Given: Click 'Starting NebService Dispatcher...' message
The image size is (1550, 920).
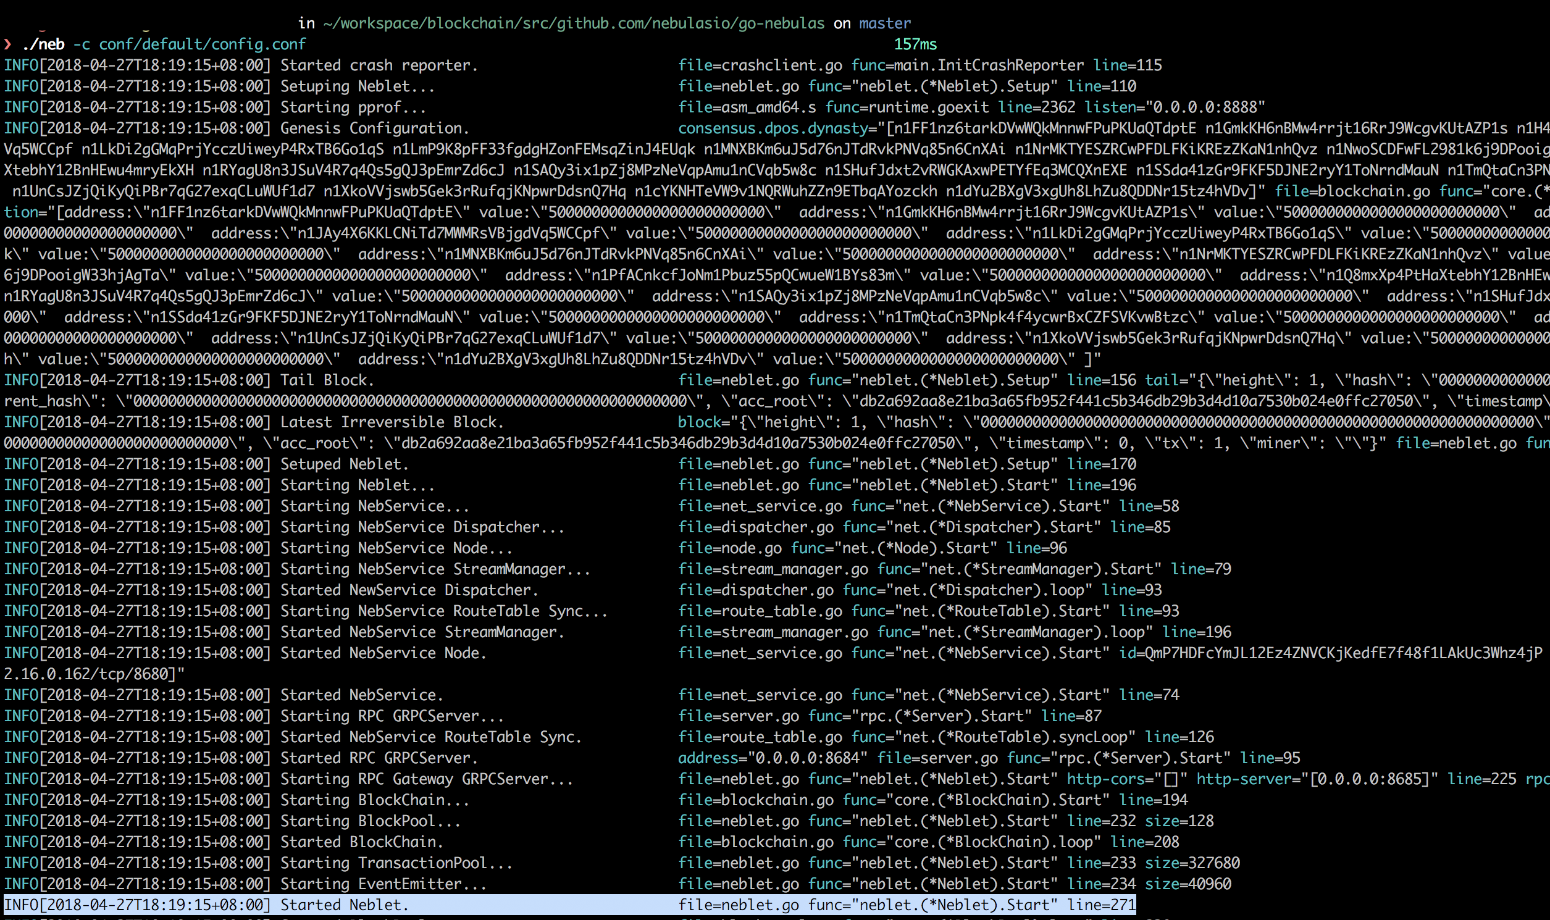Looking at the screenshot, I should [422, 527].
